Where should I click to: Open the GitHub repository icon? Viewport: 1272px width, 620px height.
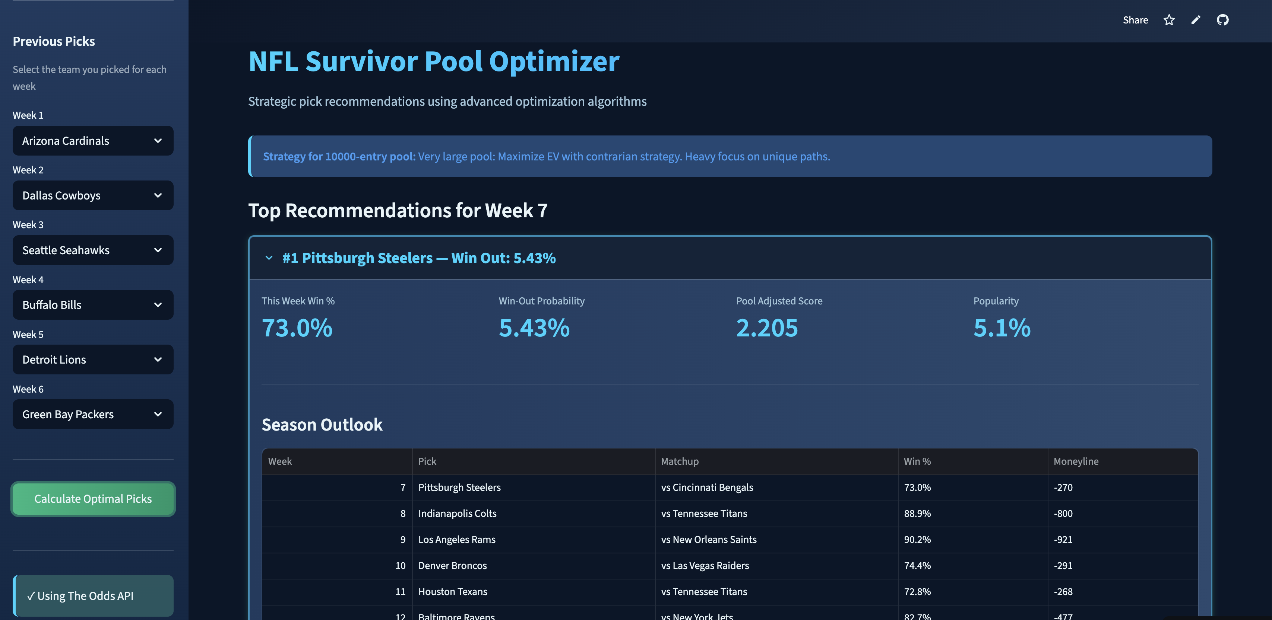tap(1223, 20)
